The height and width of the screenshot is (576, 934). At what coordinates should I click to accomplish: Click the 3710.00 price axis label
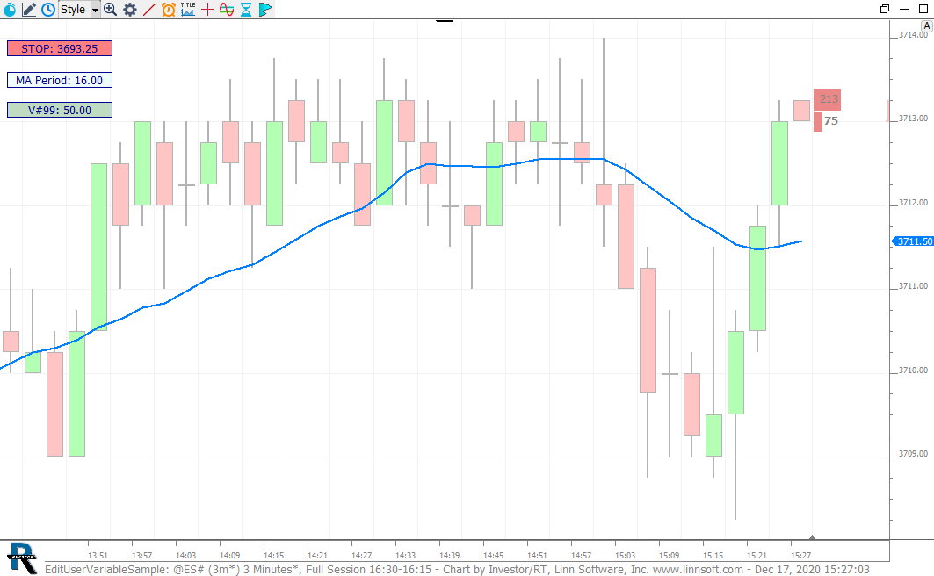[913, 371]
